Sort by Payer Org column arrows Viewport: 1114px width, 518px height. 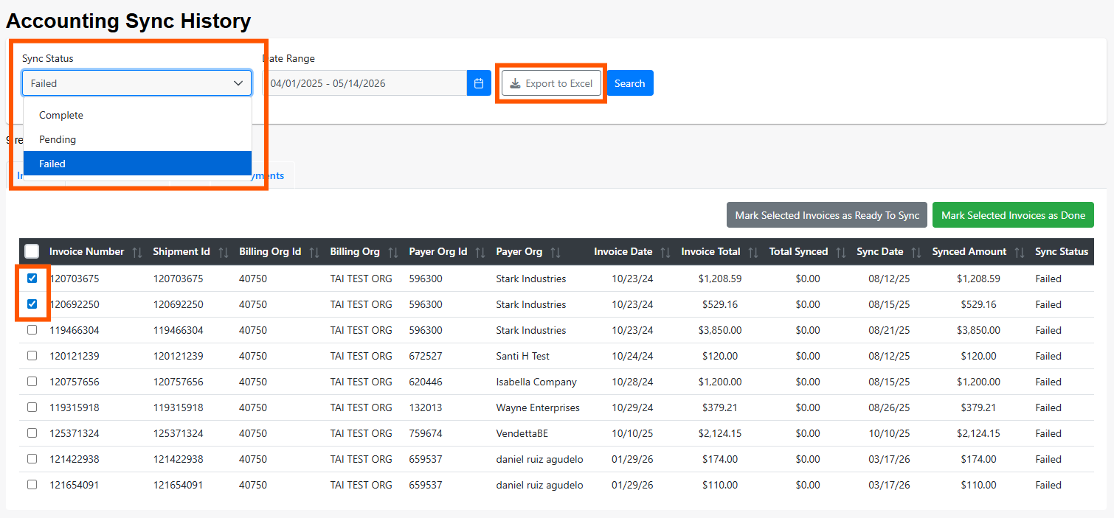[x=556, y=252]
